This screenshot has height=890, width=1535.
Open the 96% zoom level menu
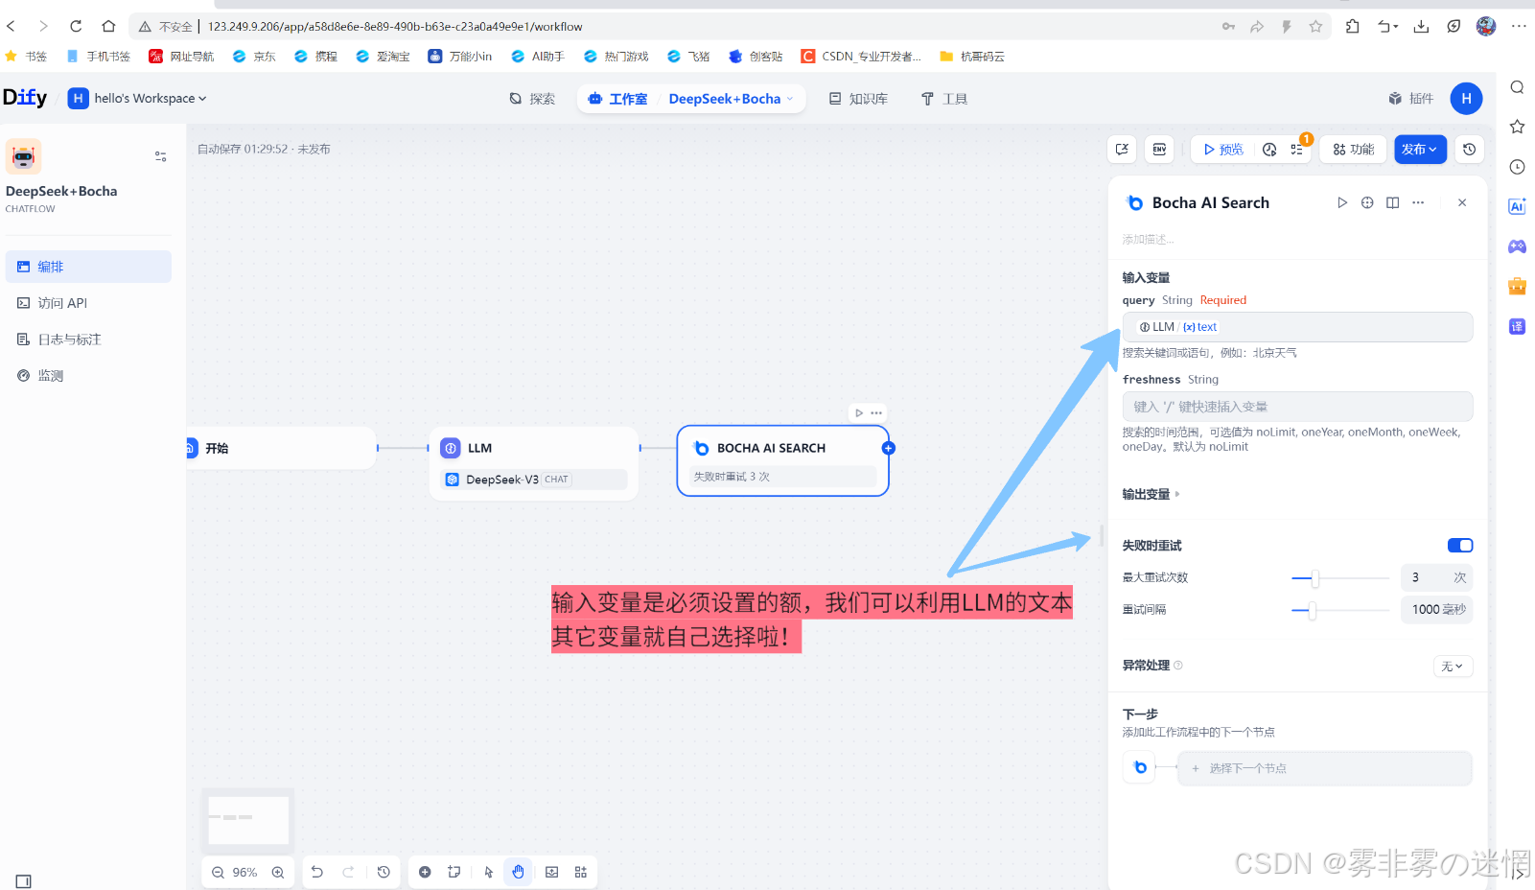pos(245,872)
